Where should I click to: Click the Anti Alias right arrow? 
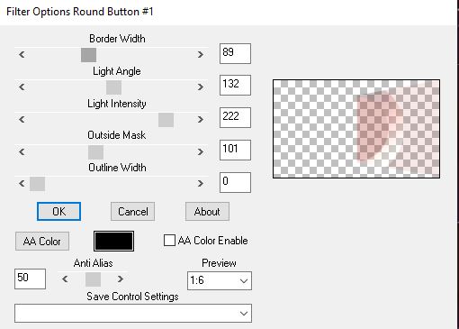pyautogui.click(x=121, y=279)
